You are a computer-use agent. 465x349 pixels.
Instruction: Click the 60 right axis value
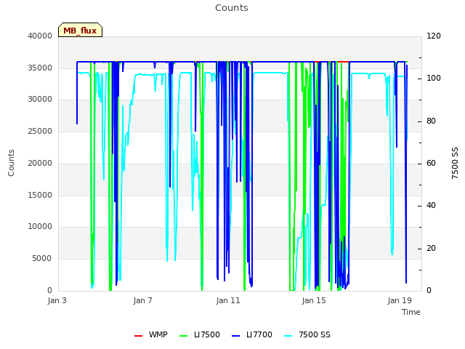[x=431, y=163]
